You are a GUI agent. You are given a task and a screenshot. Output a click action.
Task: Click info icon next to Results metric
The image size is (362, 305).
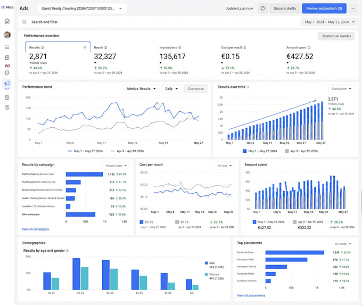pos(43,47)
